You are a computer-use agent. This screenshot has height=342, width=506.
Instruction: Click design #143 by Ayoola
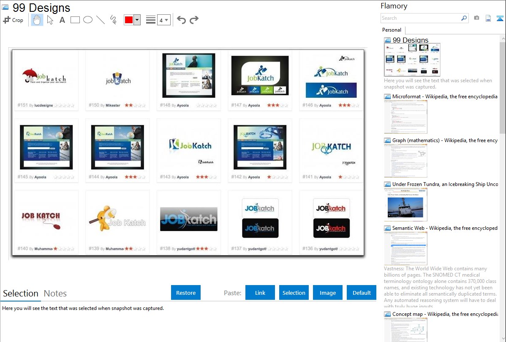pyautogui.click(x=189, y=151)
